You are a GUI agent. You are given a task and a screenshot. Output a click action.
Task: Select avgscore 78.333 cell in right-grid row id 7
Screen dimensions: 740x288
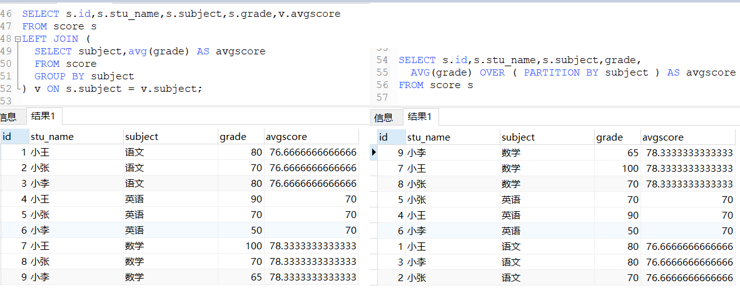click(x=688, y=168)
